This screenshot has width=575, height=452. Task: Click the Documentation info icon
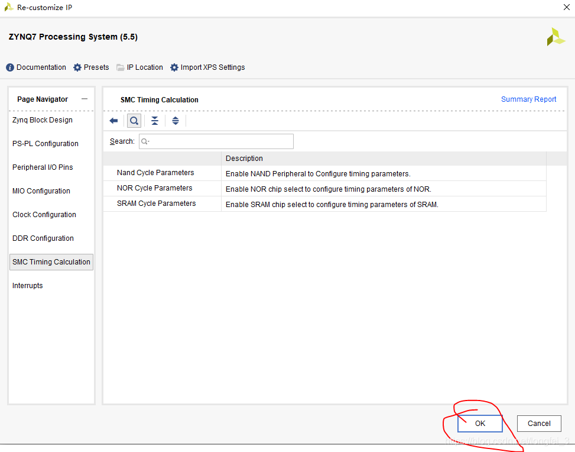pyautogui.click(x=10, y=67)
